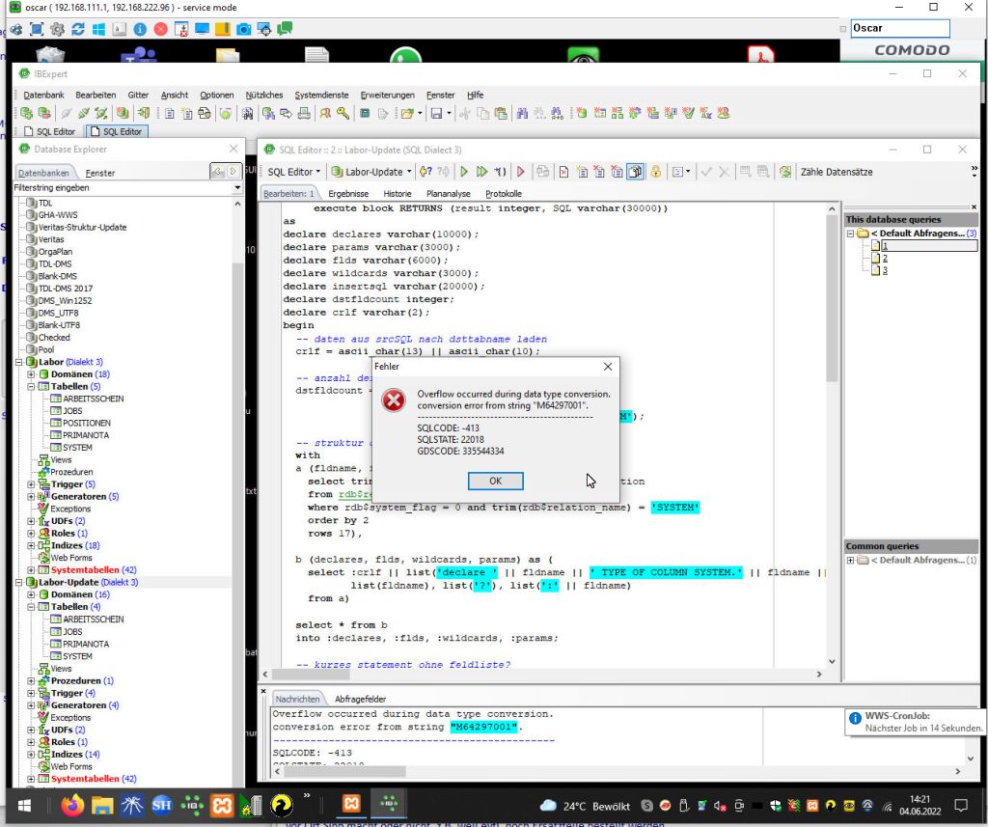
Task: Click the WWS-CronJob notification
Action: (x=915, y=722)
